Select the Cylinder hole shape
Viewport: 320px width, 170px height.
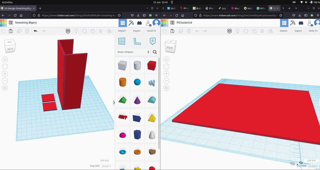pyautogui.click(x=137, y=66)
